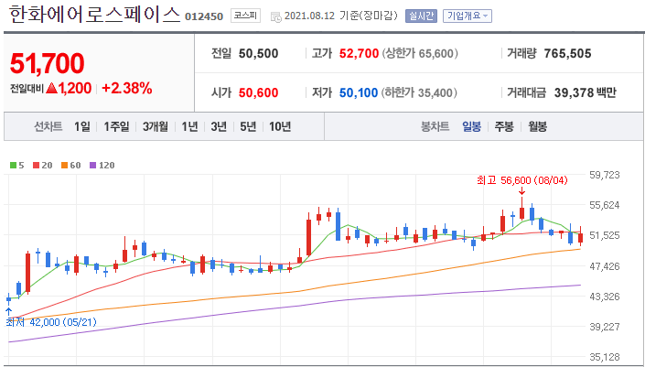
Task: Select the 1일 line chart tab
Action: [x=81, y=126]
